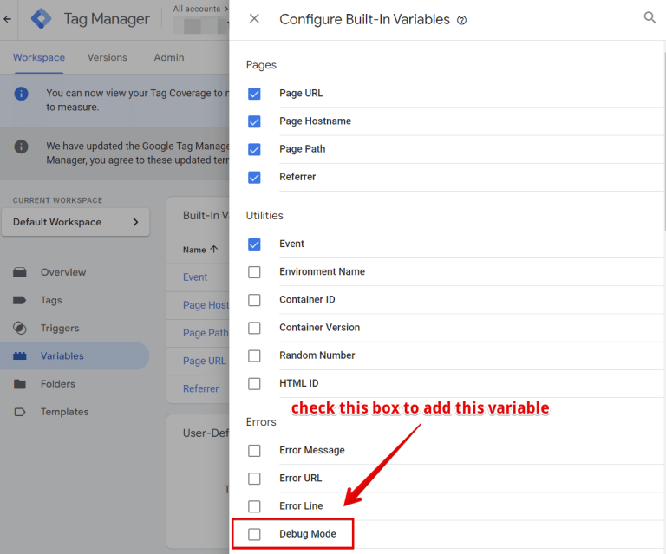Screen dimensions: 666x554
Task: Open Overview via its sidebar icon
Action: point(20,272)
